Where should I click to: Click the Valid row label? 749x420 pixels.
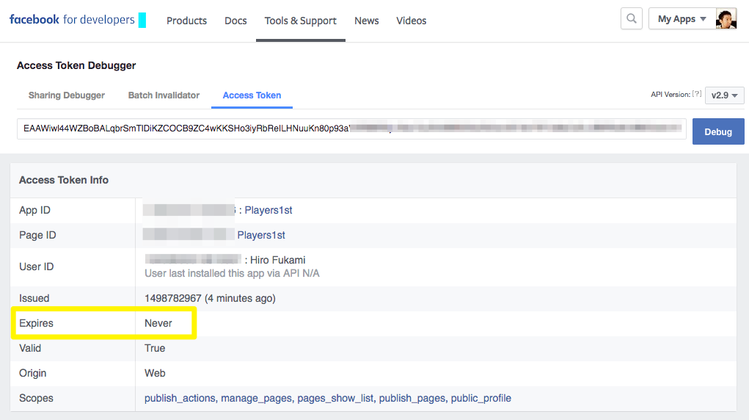point(30,348)
